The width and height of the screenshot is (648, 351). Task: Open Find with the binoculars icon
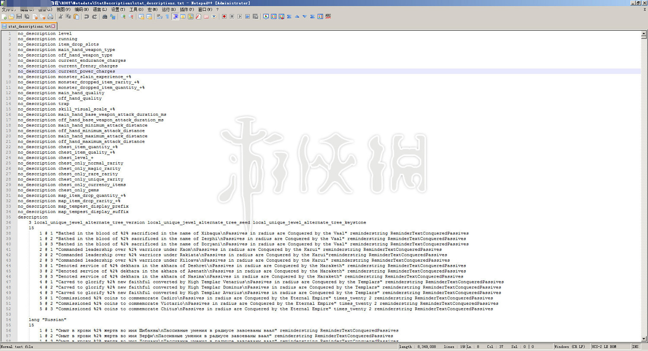click(x=105, y=17)
